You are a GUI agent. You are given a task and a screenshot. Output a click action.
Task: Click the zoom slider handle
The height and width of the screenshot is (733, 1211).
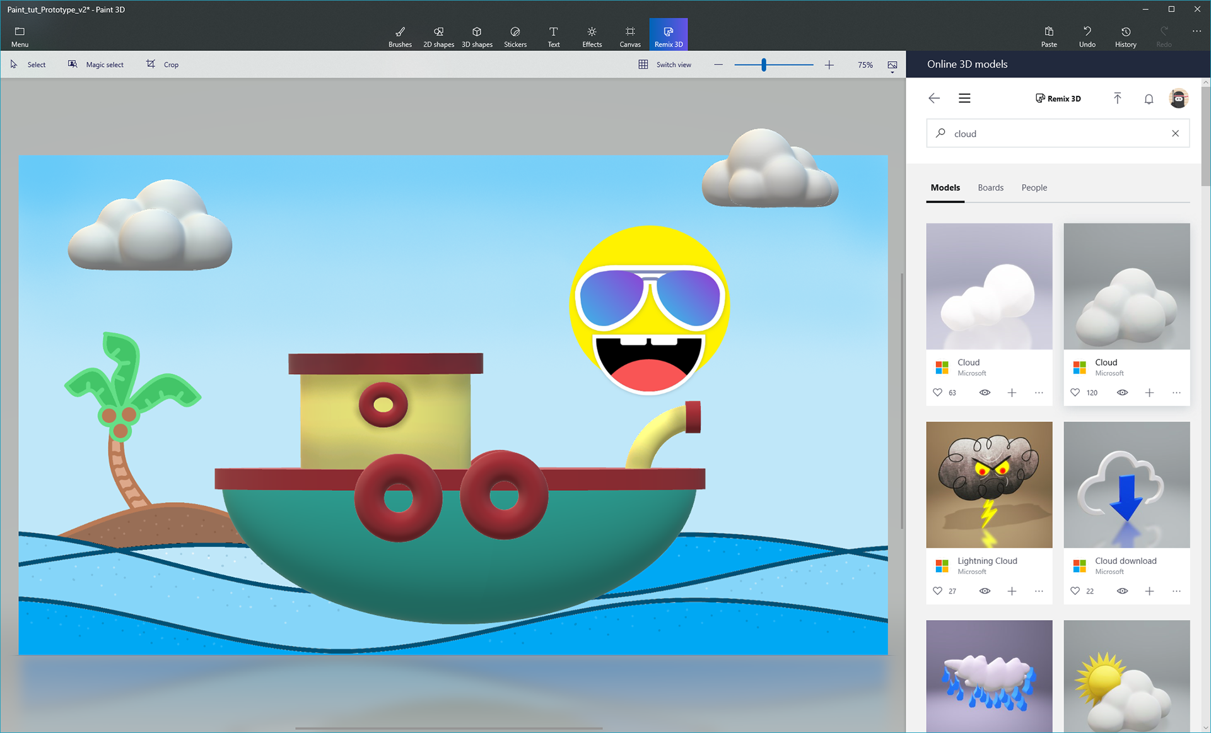pos(764,64)
